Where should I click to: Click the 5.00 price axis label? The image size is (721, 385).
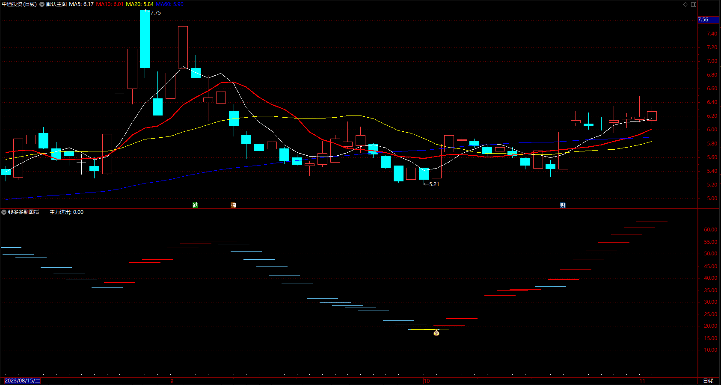(x=712, y=198)
